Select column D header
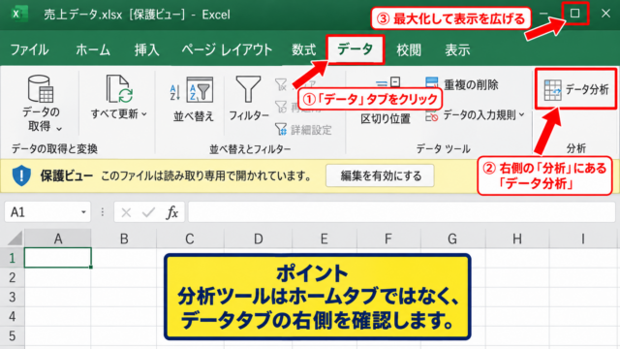 point(258,239)
